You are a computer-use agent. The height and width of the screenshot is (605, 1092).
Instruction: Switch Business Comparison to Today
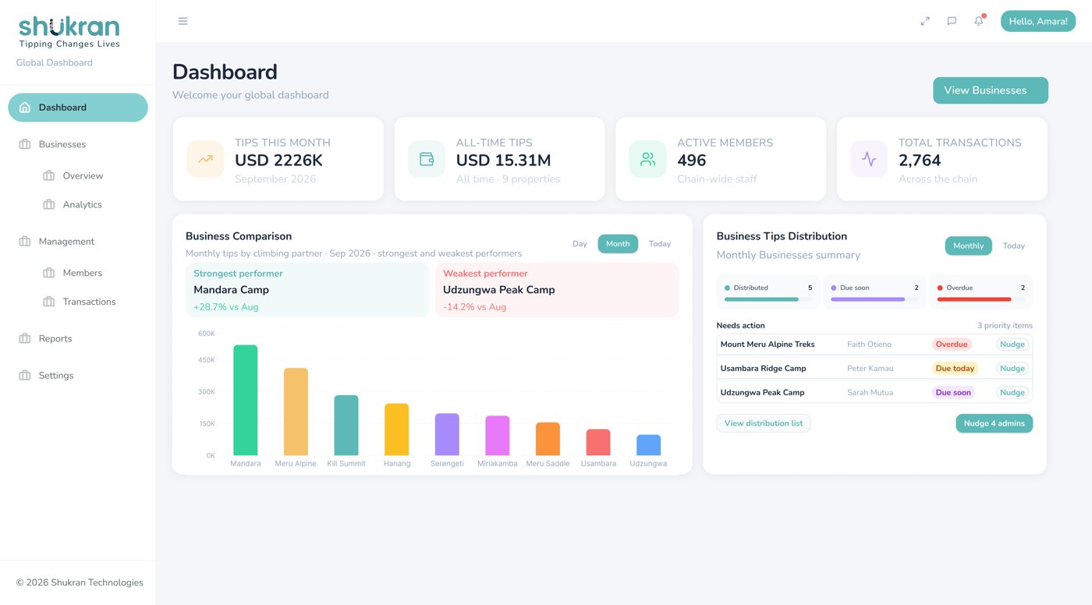click(x=660, y=244)
